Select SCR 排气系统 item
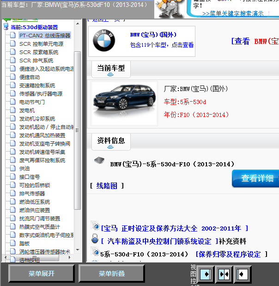The height and width of the screenshot is (286, 279). pos(36,61)
